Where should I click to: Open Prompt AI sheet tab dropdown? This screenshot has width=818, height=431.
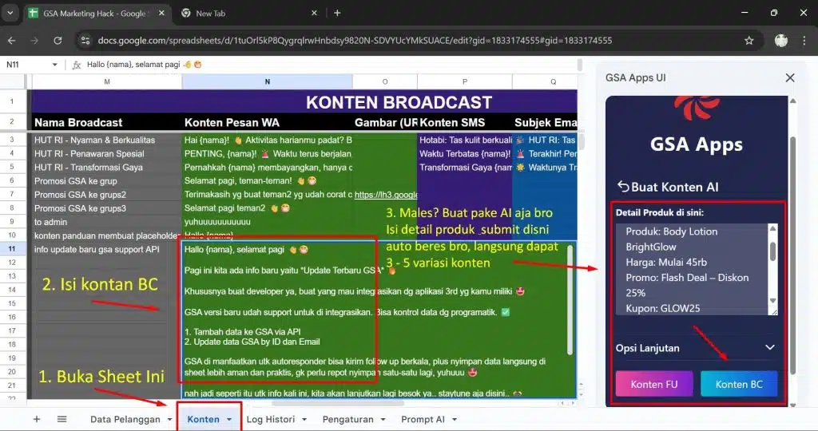(x=455, y=420)
